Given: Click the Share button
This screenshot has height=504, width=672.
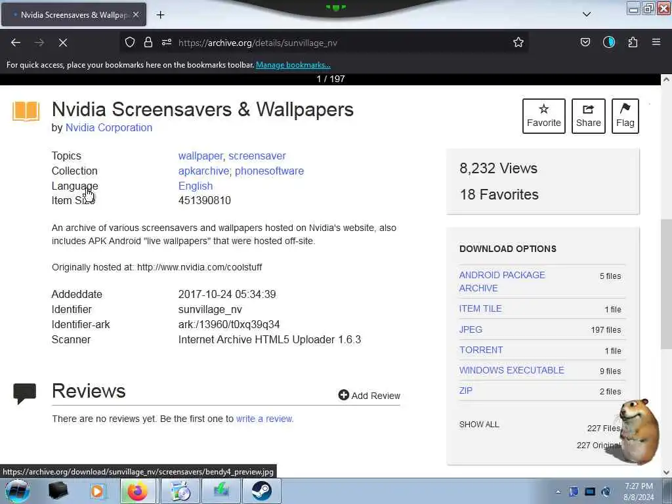Looking at the screenshot, I should pos(588,116).
